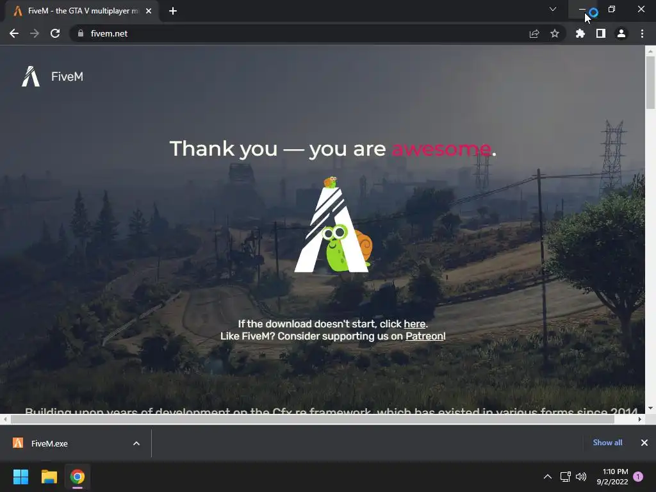Click the scroll down arrow of vertical scrollbar
Image resolution: width=656 pixels, height=492 pixels.
[650, 408]
